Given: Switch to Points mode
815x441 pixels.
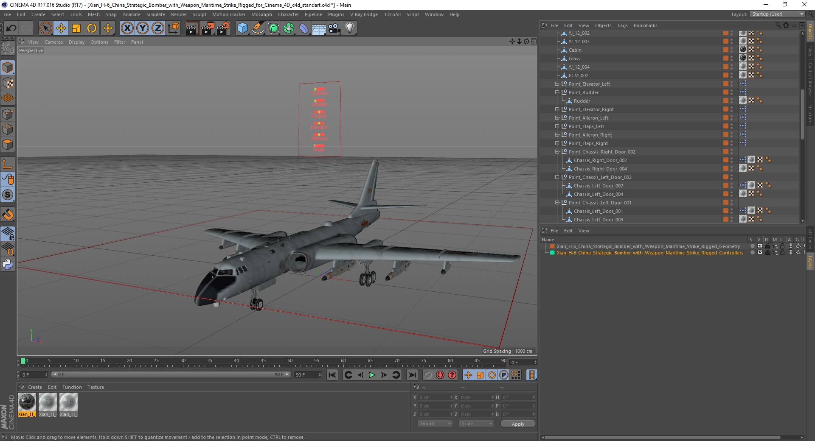Looking at the screenshot, I should (x=8, y=114).
